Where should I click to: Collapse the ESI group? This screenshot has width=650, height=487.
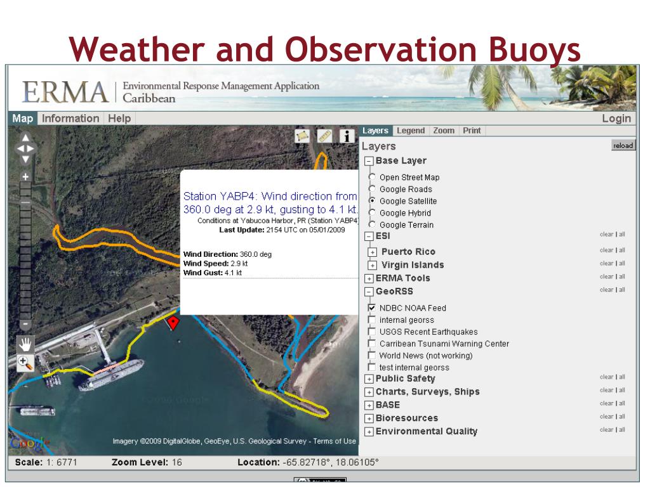click(369, 237)
